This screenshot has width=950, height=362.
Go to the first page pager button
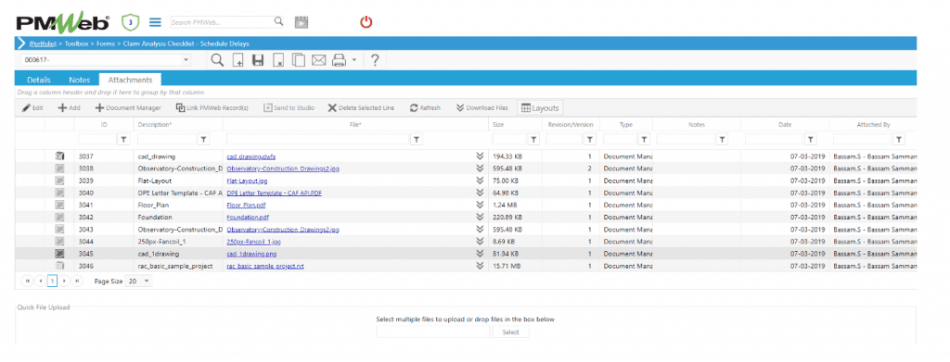[28, 281]
